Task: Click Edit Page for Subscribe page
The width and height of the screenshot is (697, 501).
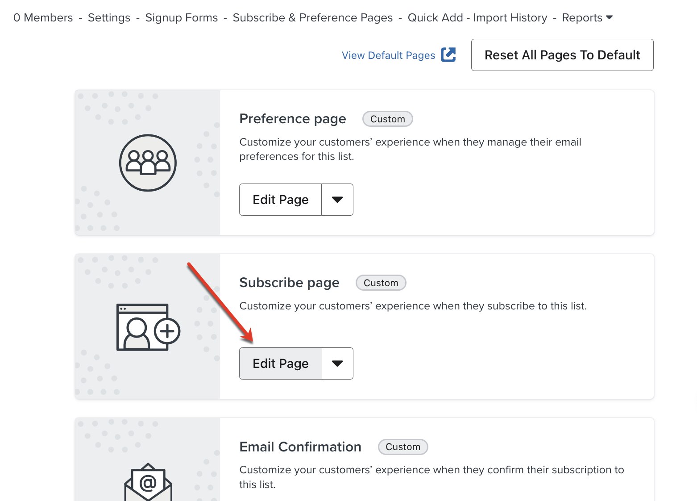Action: [280, 363]
